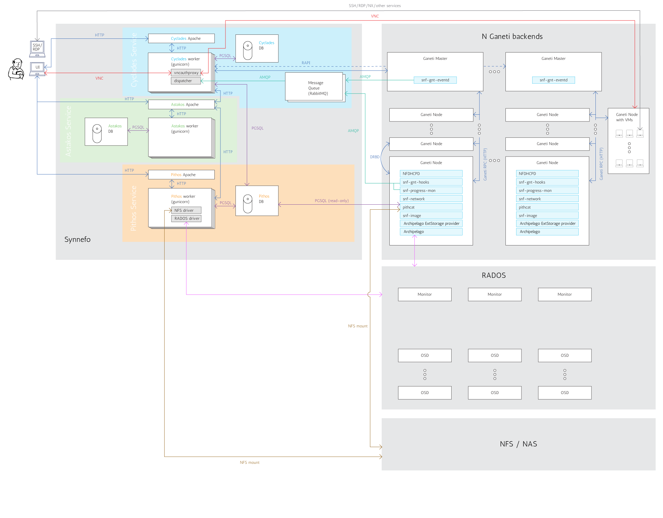
Task: Click the vncauthproxy component
Action: 186,73
